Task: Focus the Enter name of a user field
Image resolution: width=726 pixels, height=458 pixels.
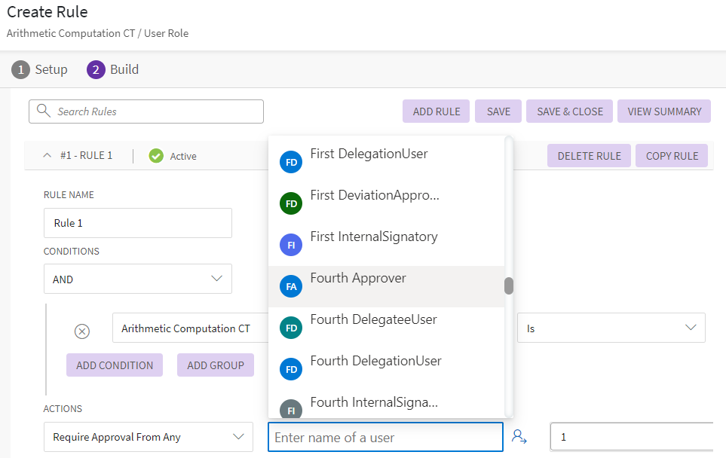Action: click(x=384, y=437)
